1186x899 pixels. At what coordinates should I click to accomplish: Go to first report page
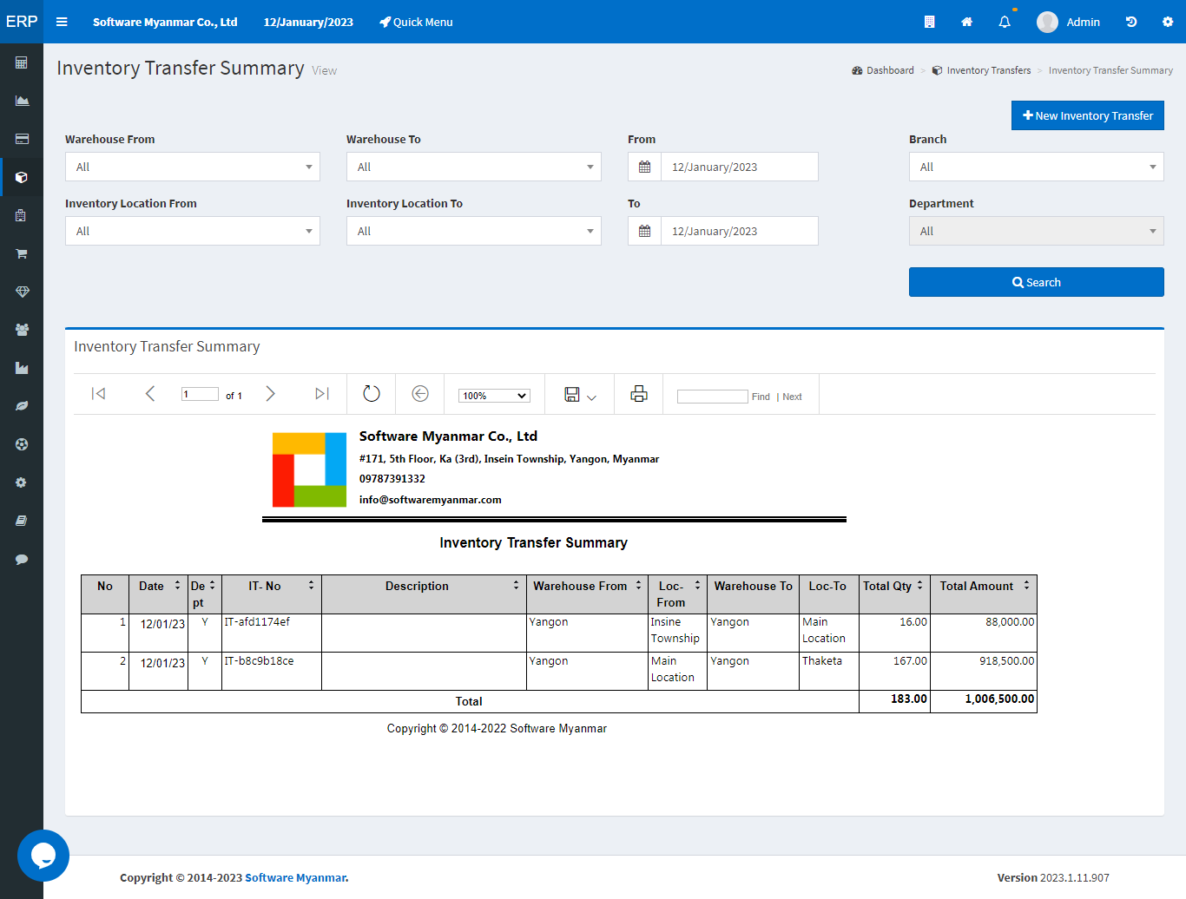coord(99,394)
